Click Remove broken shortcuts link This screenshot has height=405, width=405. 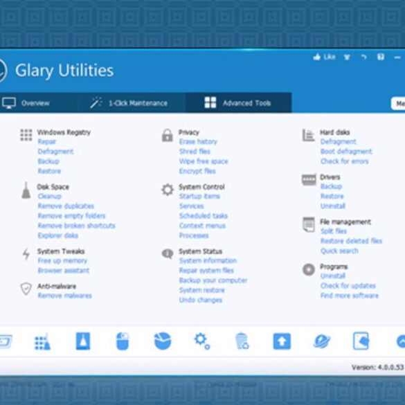[x=76, y=226]
